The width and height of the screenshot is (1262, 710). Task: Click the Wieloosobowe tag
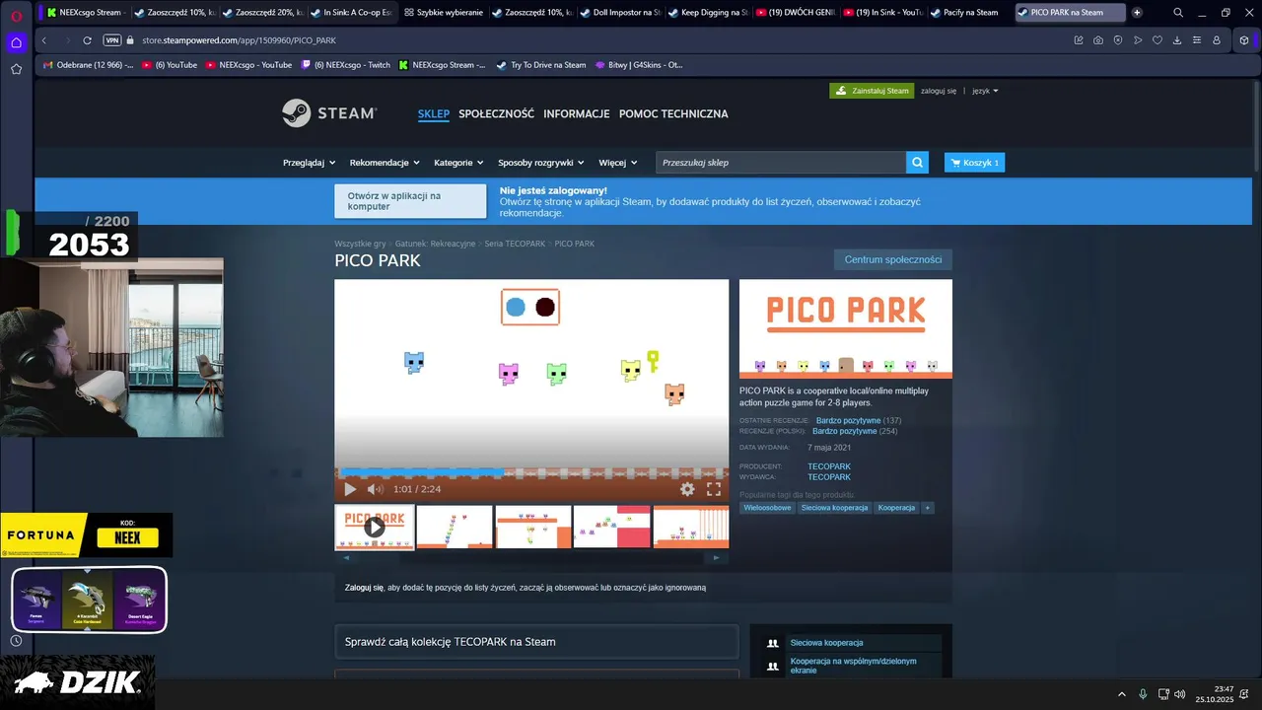coord(767,508)
